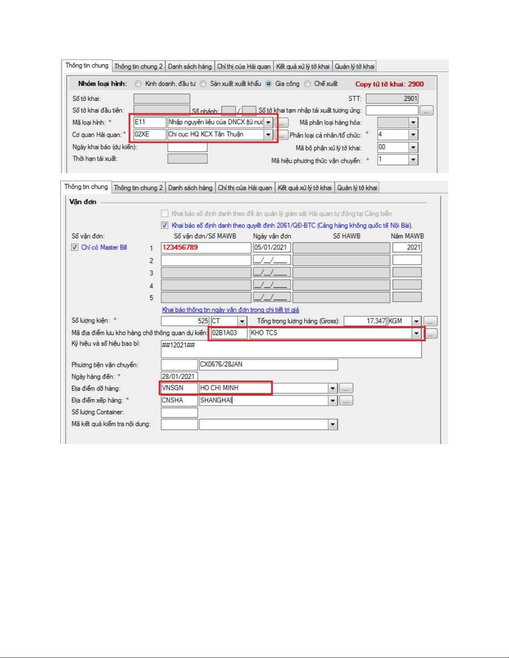This screenshot has height=658, width=509.
Task: Open Kết quả xử lý tờ khai tab above Vận đơn
Action: click(x=305, y=188)
